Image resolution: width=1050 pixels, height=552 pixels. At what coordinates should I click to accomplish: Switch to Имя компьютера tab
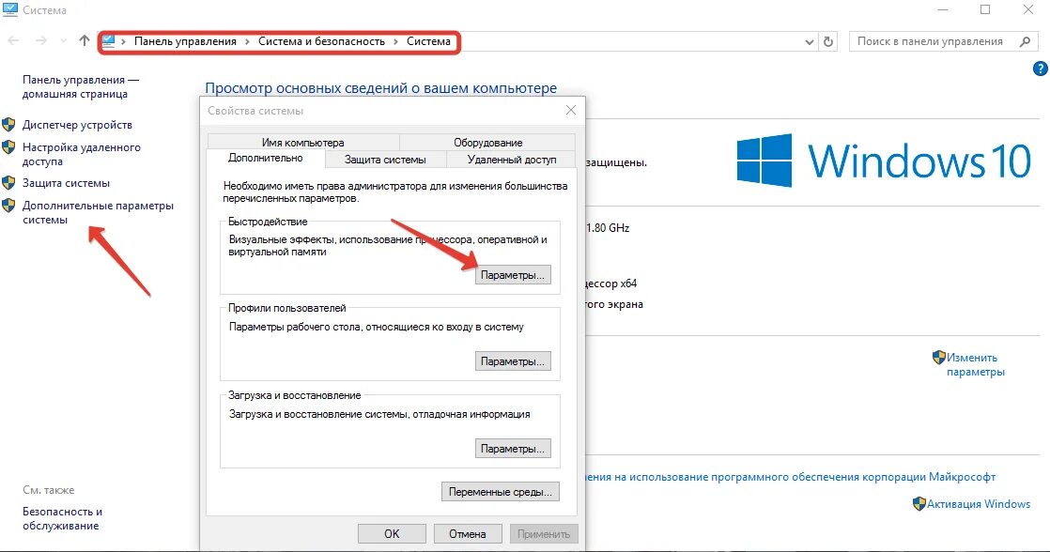(x=302, y=143)
